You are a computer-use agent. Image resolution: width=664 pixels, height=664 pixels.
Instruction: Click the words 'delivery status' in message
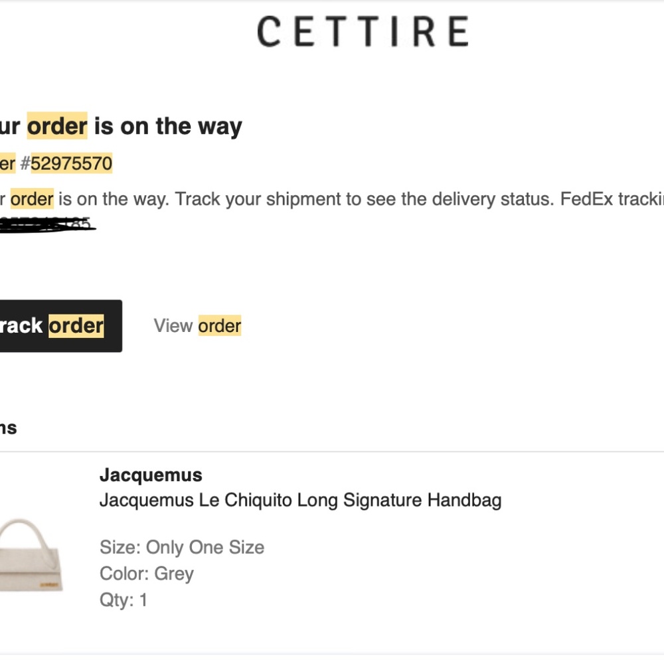coord(492,199)
